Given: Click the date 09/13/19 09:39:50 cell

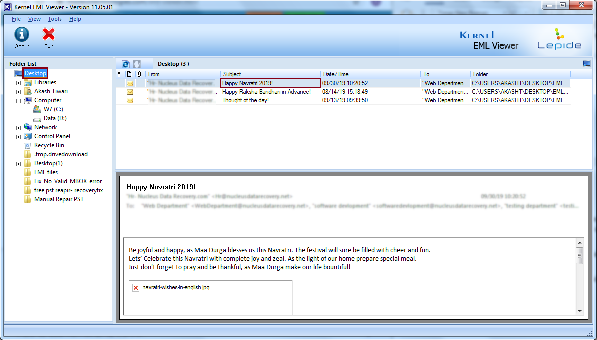Looking at the screenshot, I should click(345, 101).
